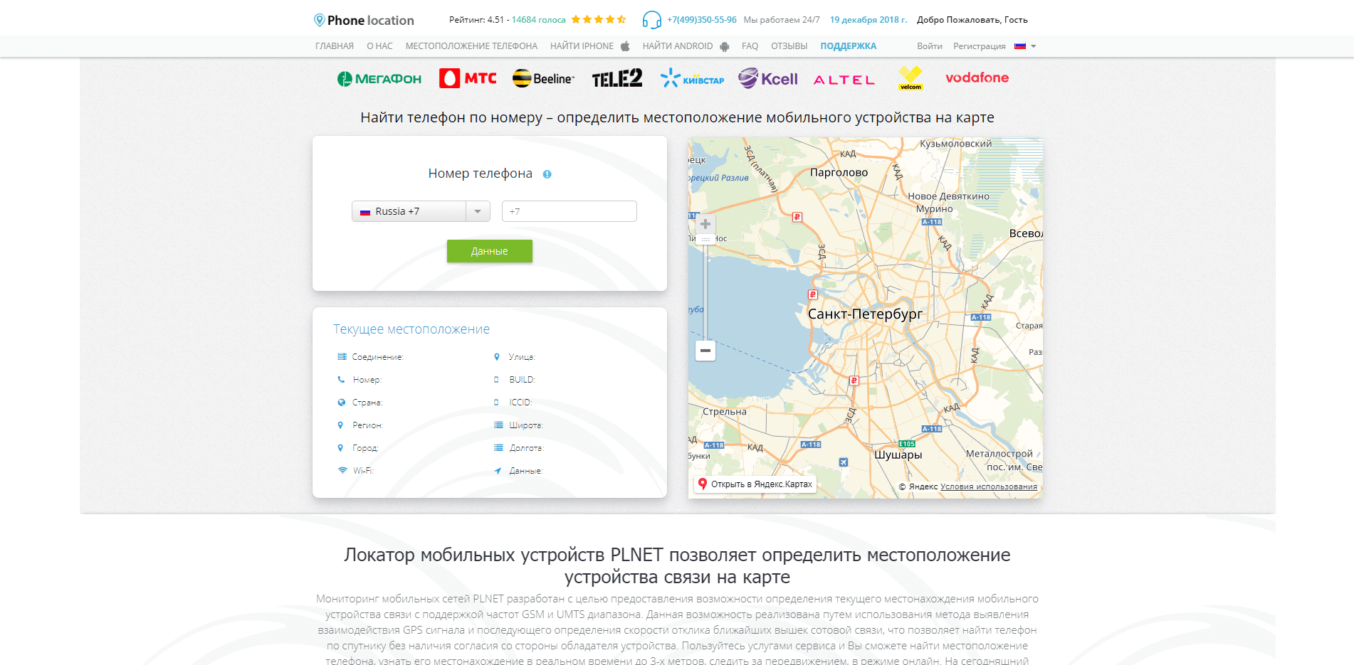The width and height of the screenshot is (1354, 665).
Task: Go to МЕСТОПОЛОЖЕНИЕ ТЕЛЕФОНА page
Action: click(x=471, y=46)
